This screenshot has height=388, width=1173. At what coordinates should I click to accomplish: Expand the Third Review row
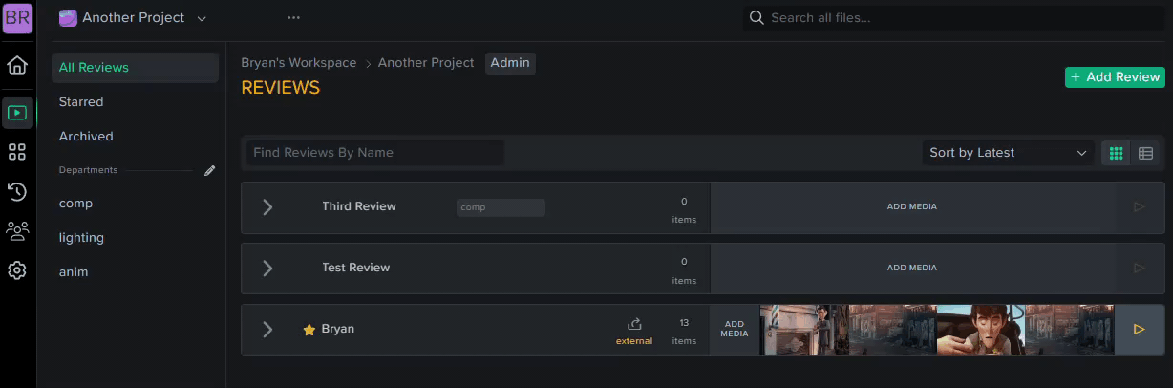point(267,207)
